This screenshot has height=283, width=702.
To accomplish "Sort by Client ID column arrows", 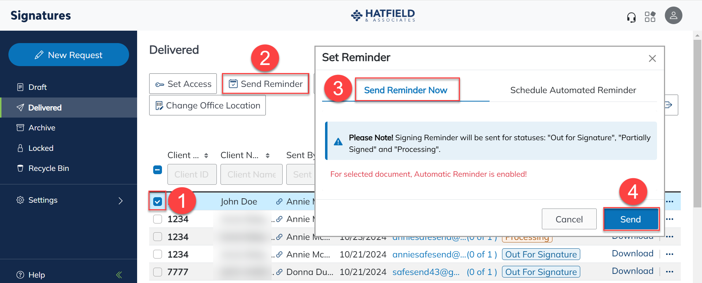I will (206, 156).
